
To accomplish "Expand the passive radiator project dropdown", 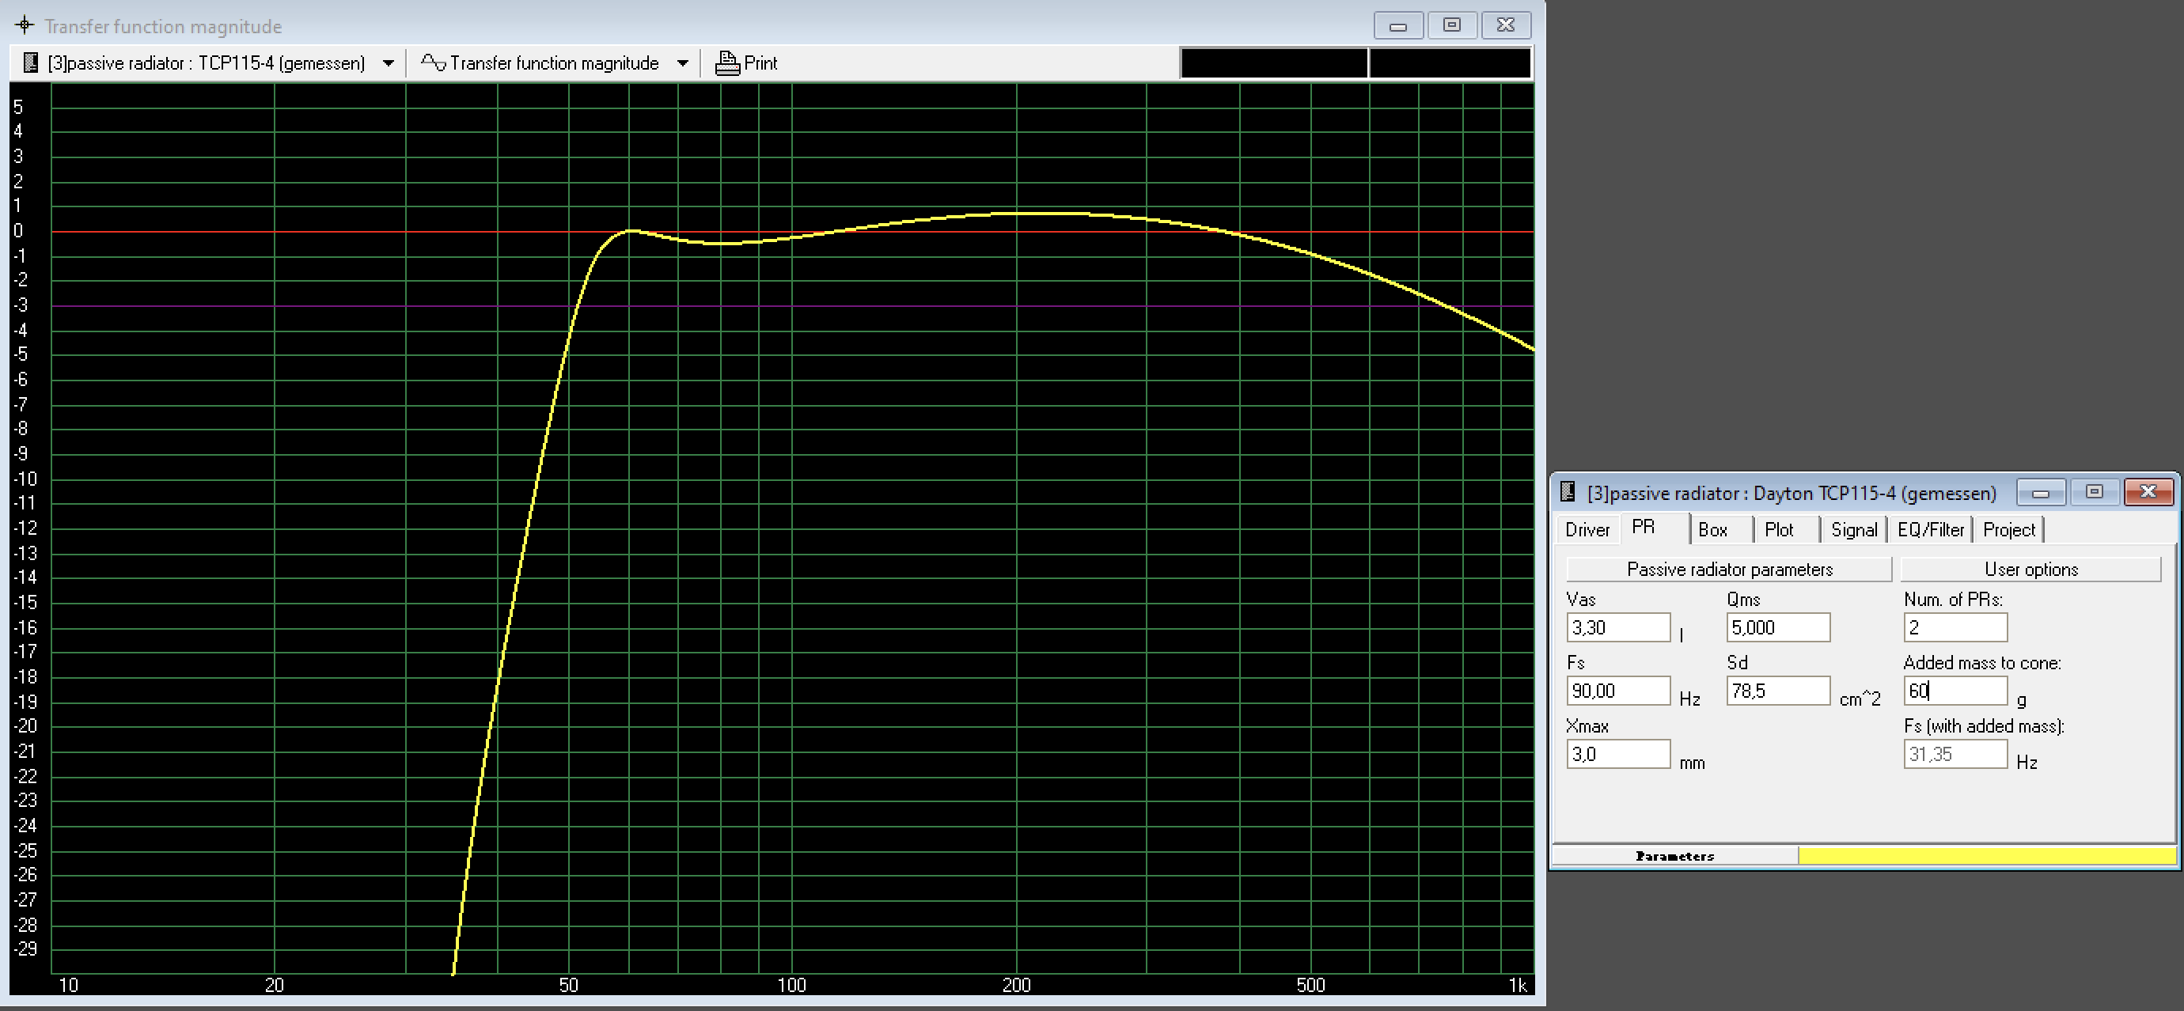I will pos(389,62).
